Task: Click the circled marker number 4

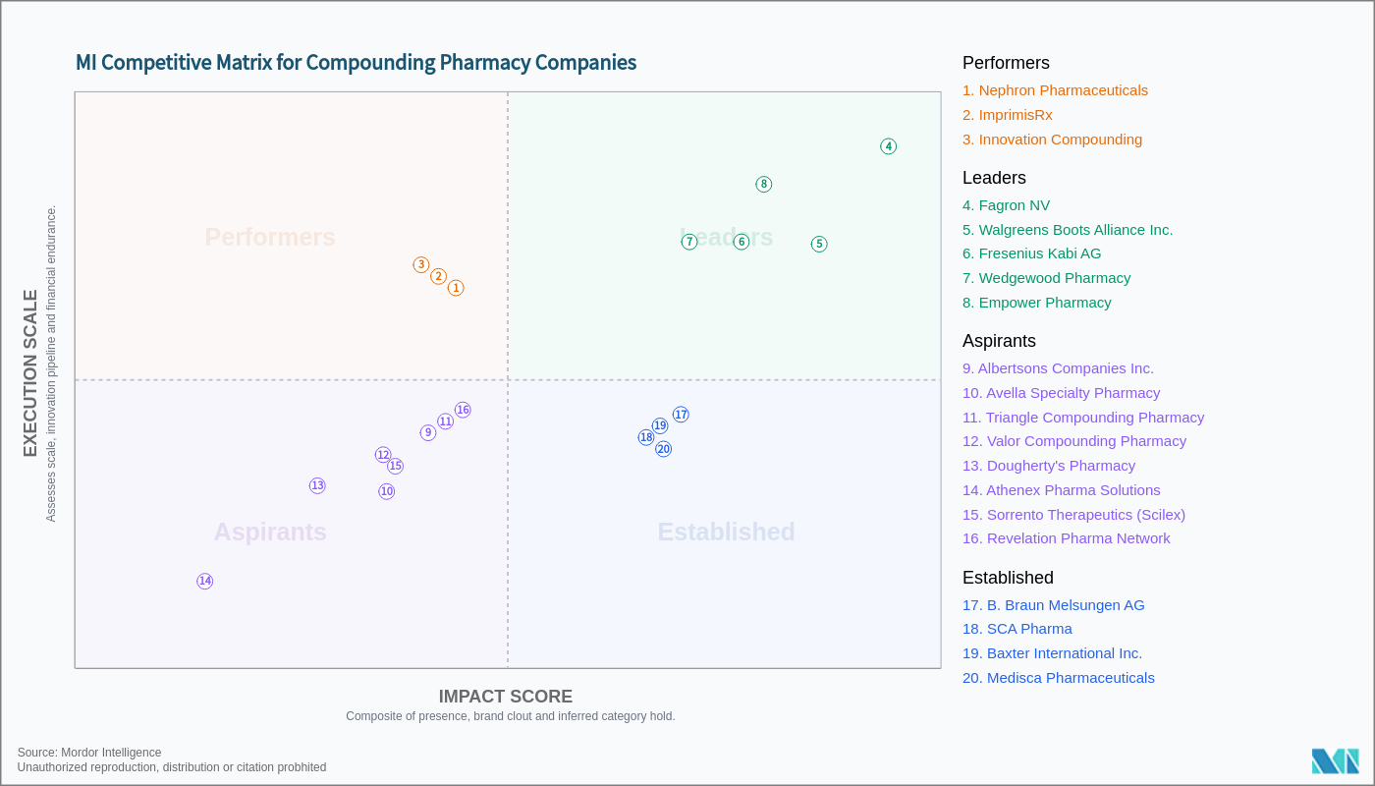Action: click(889, 146)
